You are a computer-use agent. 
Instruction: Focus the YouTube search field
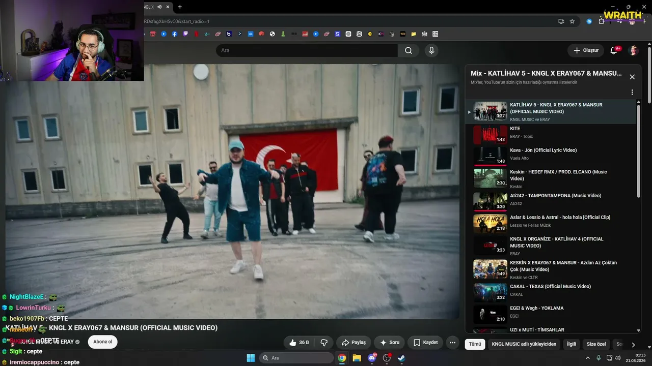307,50
